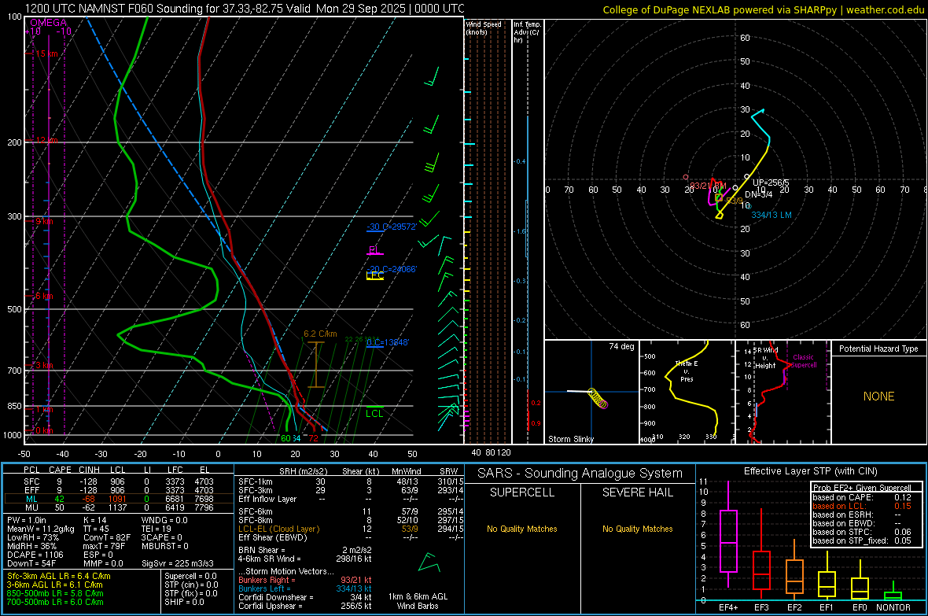Click the DN=3/4 hodograph label

click(759, 194)
